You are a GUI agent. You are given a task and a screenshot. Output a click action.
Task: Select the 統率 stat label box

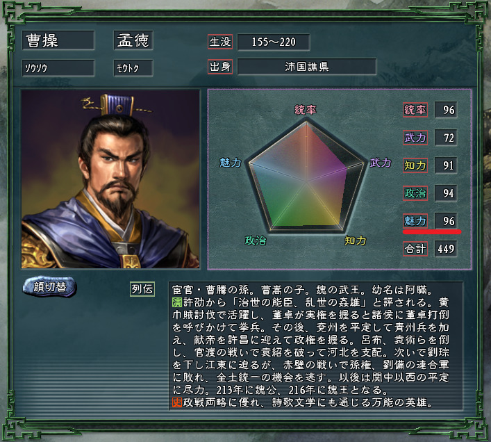[x=415, y=110]
